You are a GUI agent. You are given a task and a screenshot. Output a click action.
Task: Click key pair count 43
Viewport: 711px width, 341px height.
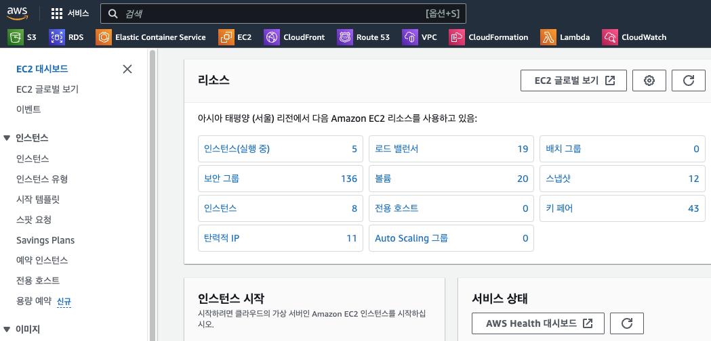pos(693,208)
